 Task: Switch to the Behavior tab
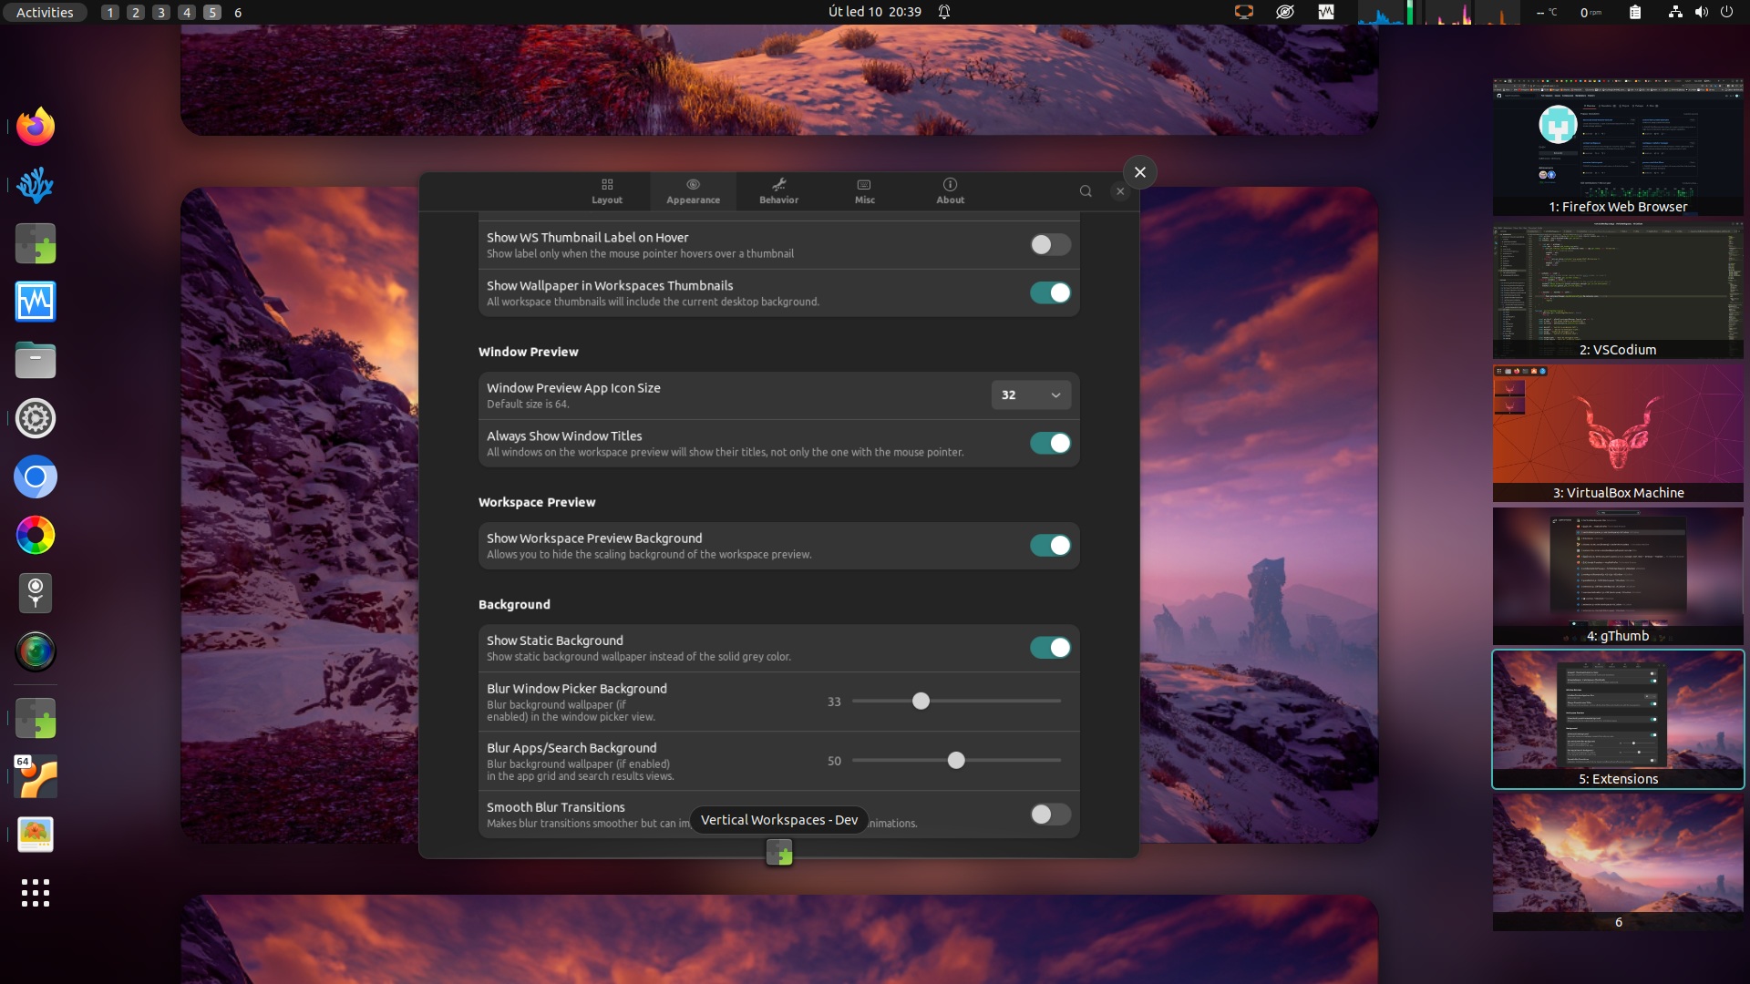click(x=778, y=191)
